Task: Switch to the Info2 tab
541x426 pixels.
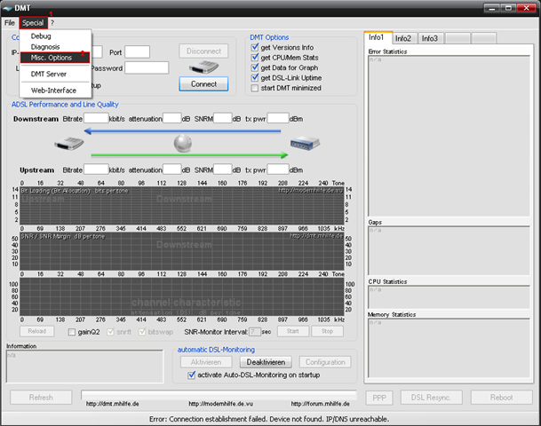Action: pyautogui.click(x=403, y=38)
